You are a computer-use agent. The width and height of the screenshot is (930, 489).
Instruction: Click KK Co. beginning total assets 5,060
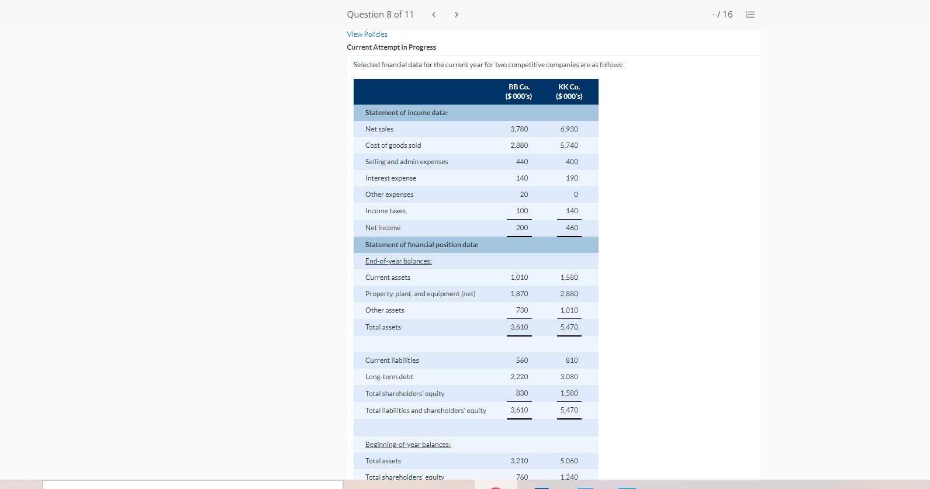(569, 461)
